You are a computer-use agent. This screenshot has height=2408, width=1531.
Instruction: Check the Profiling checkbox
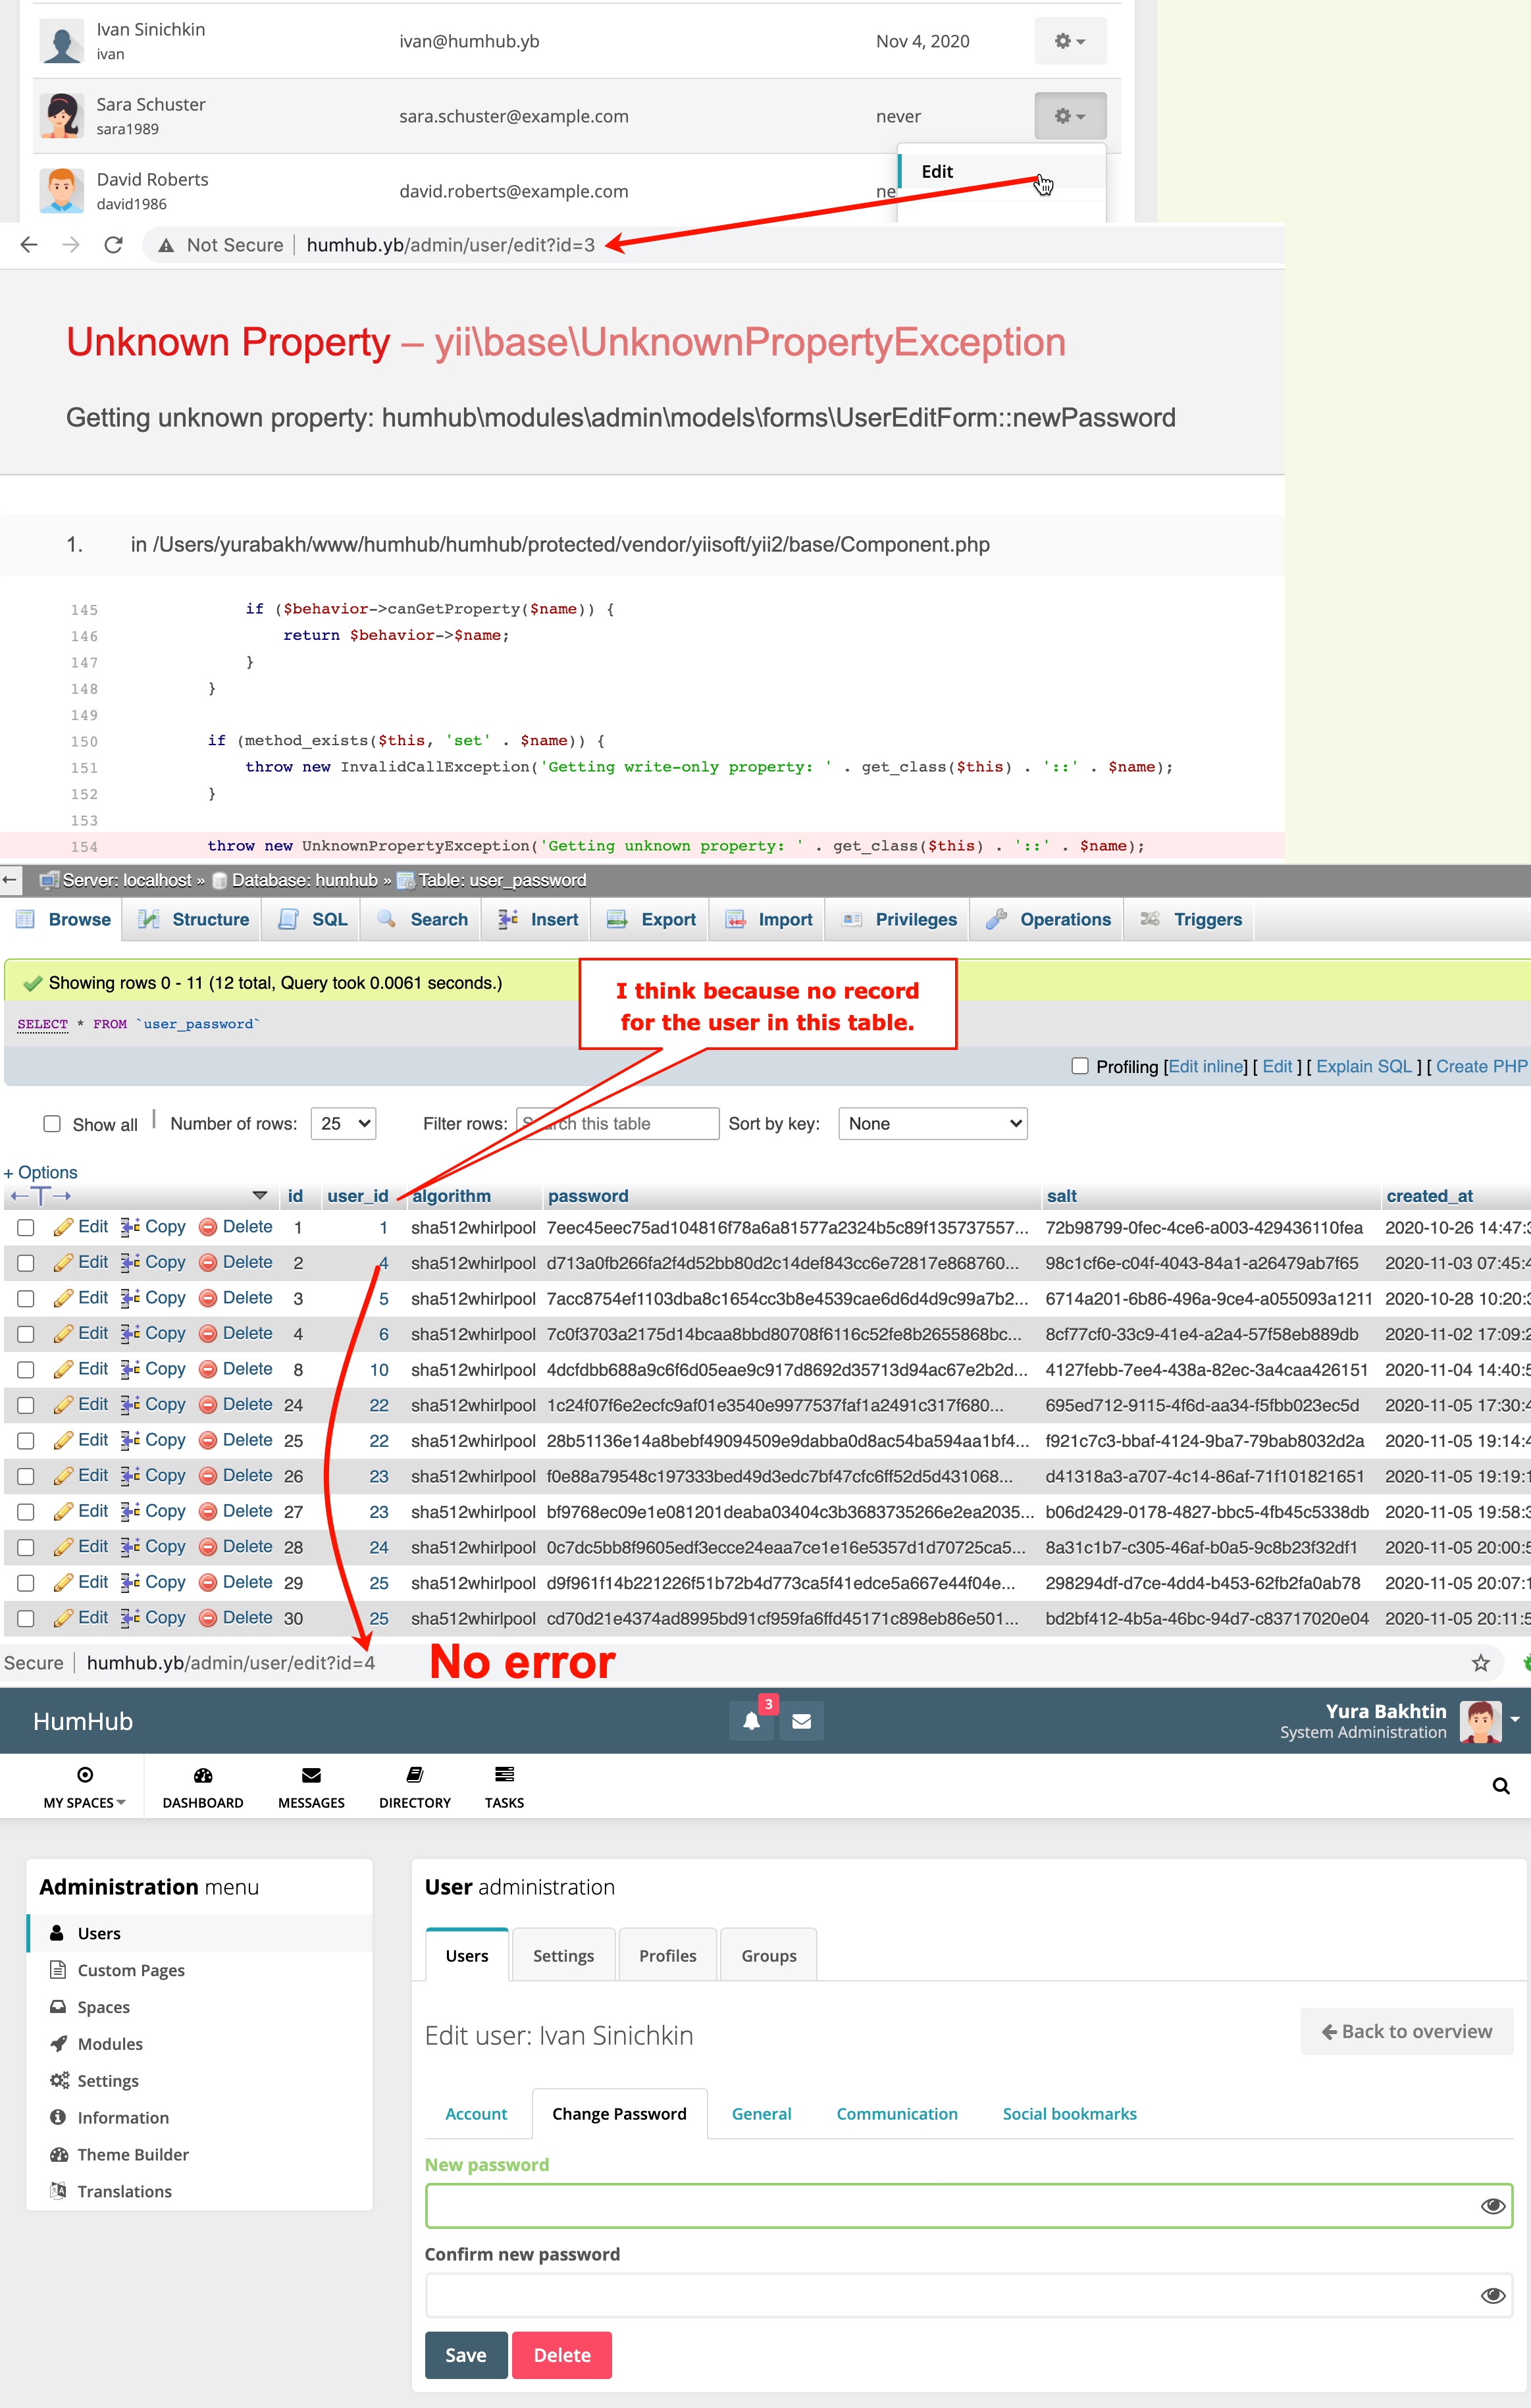pyautogui.click(x=1081, y=1066)
